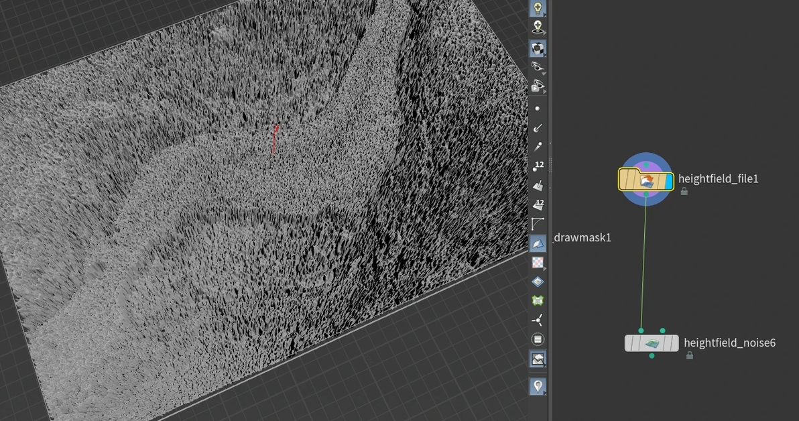Toggle display primitive numbers icon

[x=537, y=204]
